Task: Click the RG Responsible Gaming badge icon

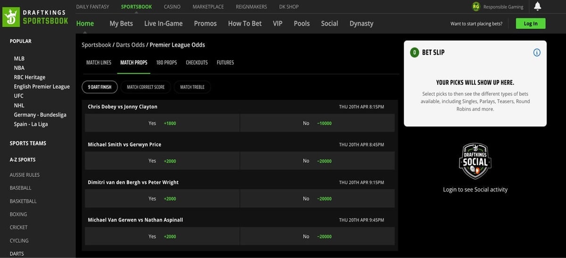Action: tap(476, 7)
